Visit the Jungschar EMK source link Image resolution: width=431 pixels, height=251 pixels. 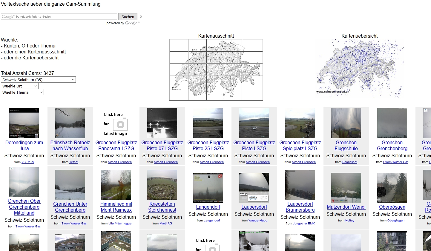(304, 224)
